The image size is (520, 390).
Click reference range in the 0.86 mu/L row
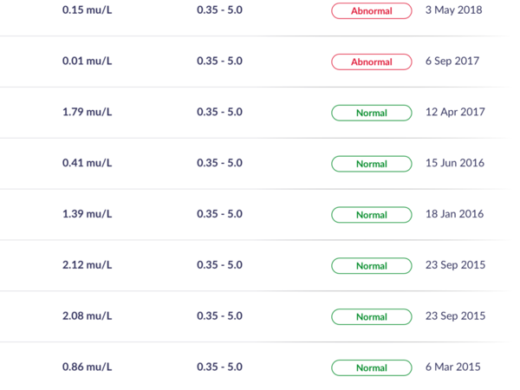pos(219,367)
